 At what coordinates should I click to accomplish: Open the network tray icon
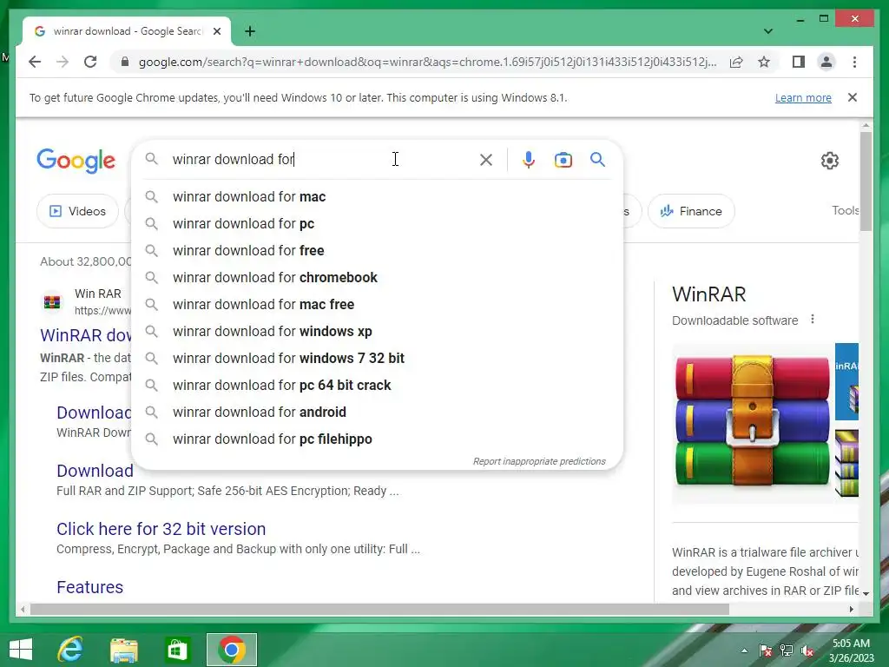coord(787,650)
